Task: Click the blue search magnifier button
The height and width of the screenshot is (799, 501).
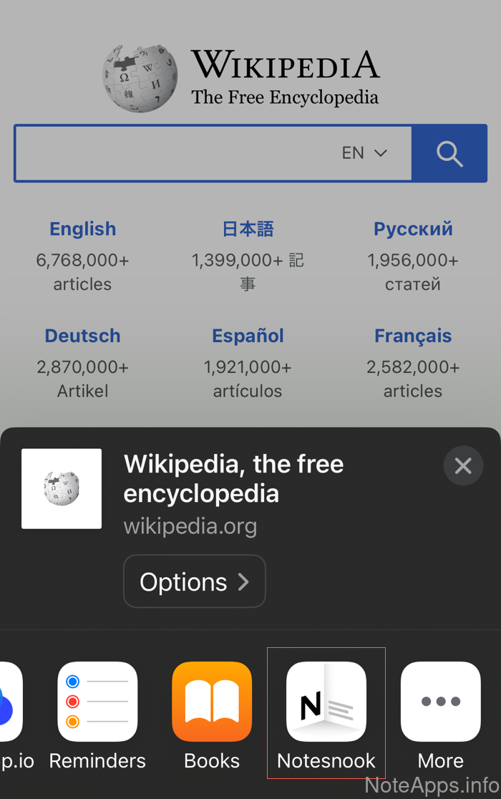Action: (449, 153)
